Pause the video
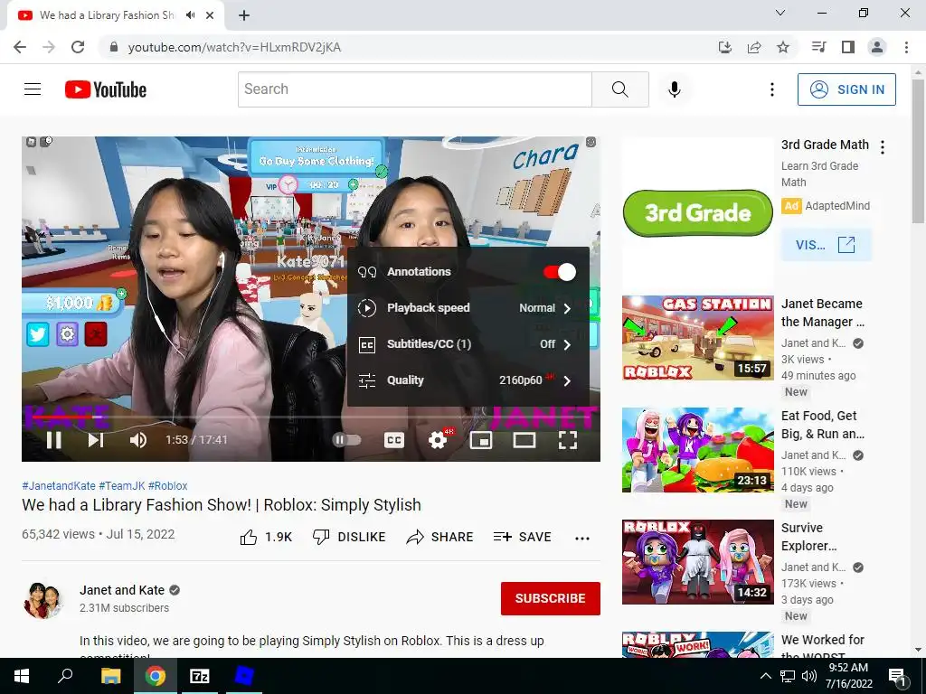The image size is (926, 694). pos(53,440)
